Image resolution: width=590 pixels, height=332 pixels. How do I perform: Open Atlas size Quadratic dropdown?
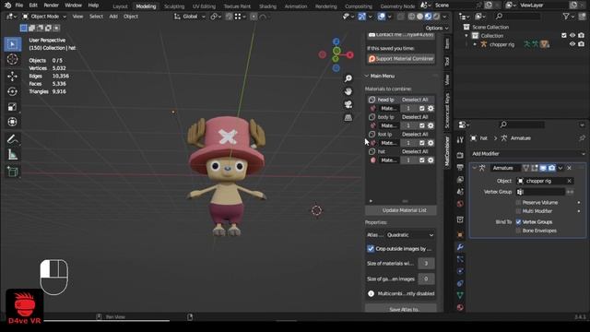click(x=409, y=235)
